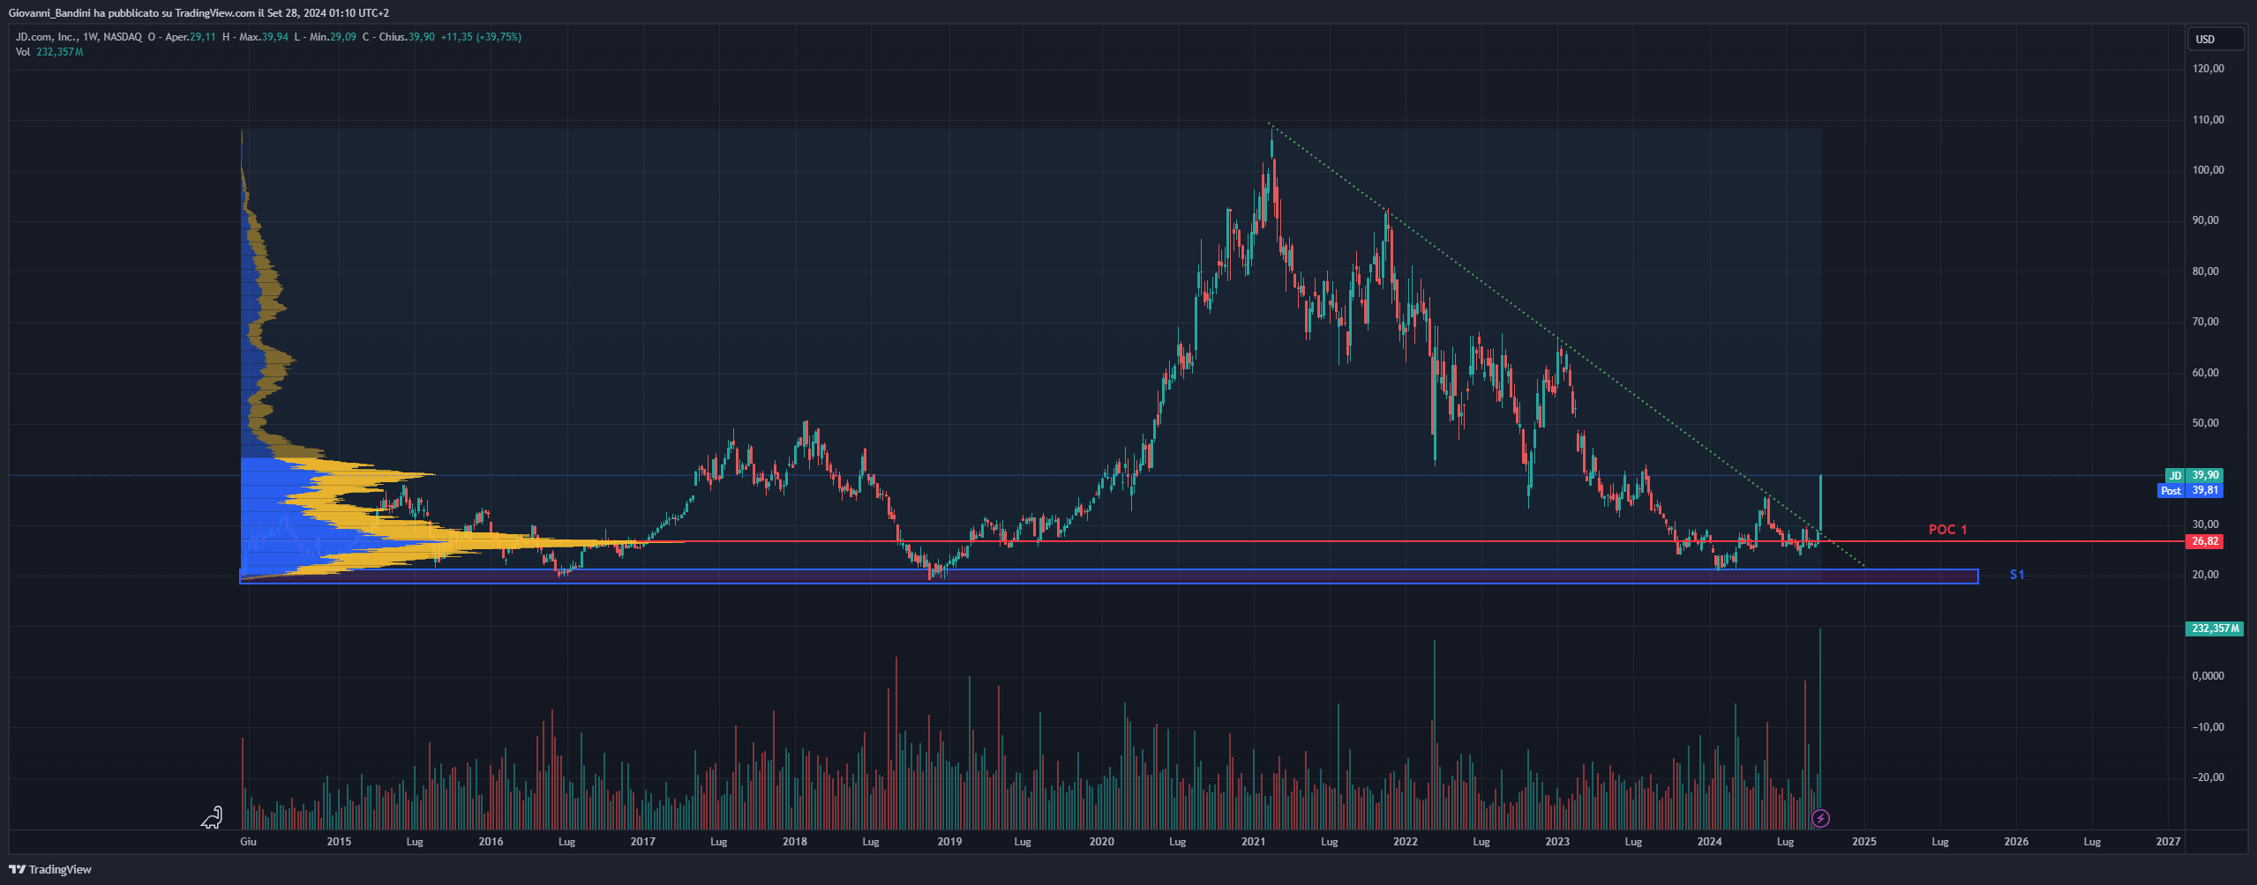Click the TradingView logo at bottom-left
2257x885 pixels.
coord(50,869)
